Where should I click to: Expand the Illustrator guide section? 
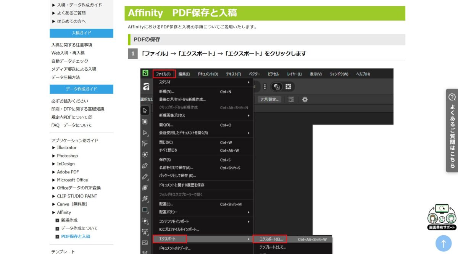[66, 147]
